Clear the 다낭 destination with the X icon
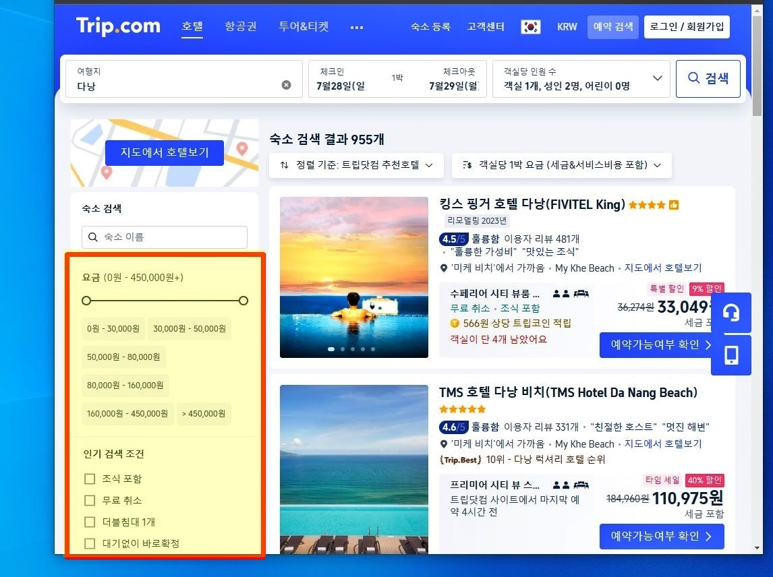 tap(286, 85)
